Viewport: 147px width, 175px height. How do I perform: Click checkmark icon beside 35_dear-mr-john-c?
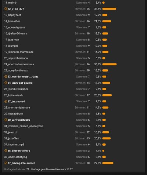6,151
